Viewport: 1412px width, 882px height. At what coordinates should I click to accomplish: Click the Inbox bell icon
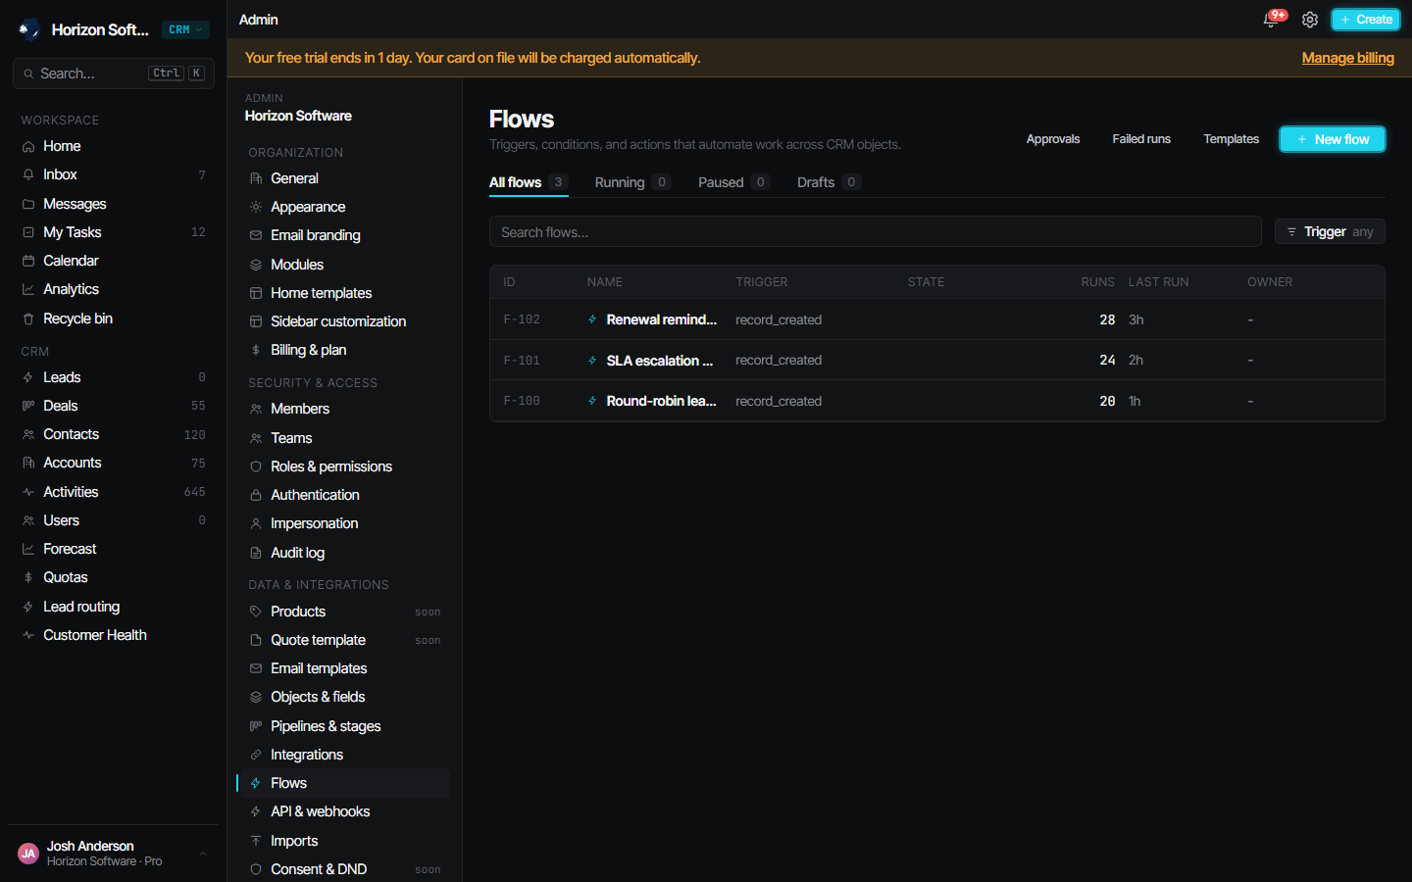[28, 174]
